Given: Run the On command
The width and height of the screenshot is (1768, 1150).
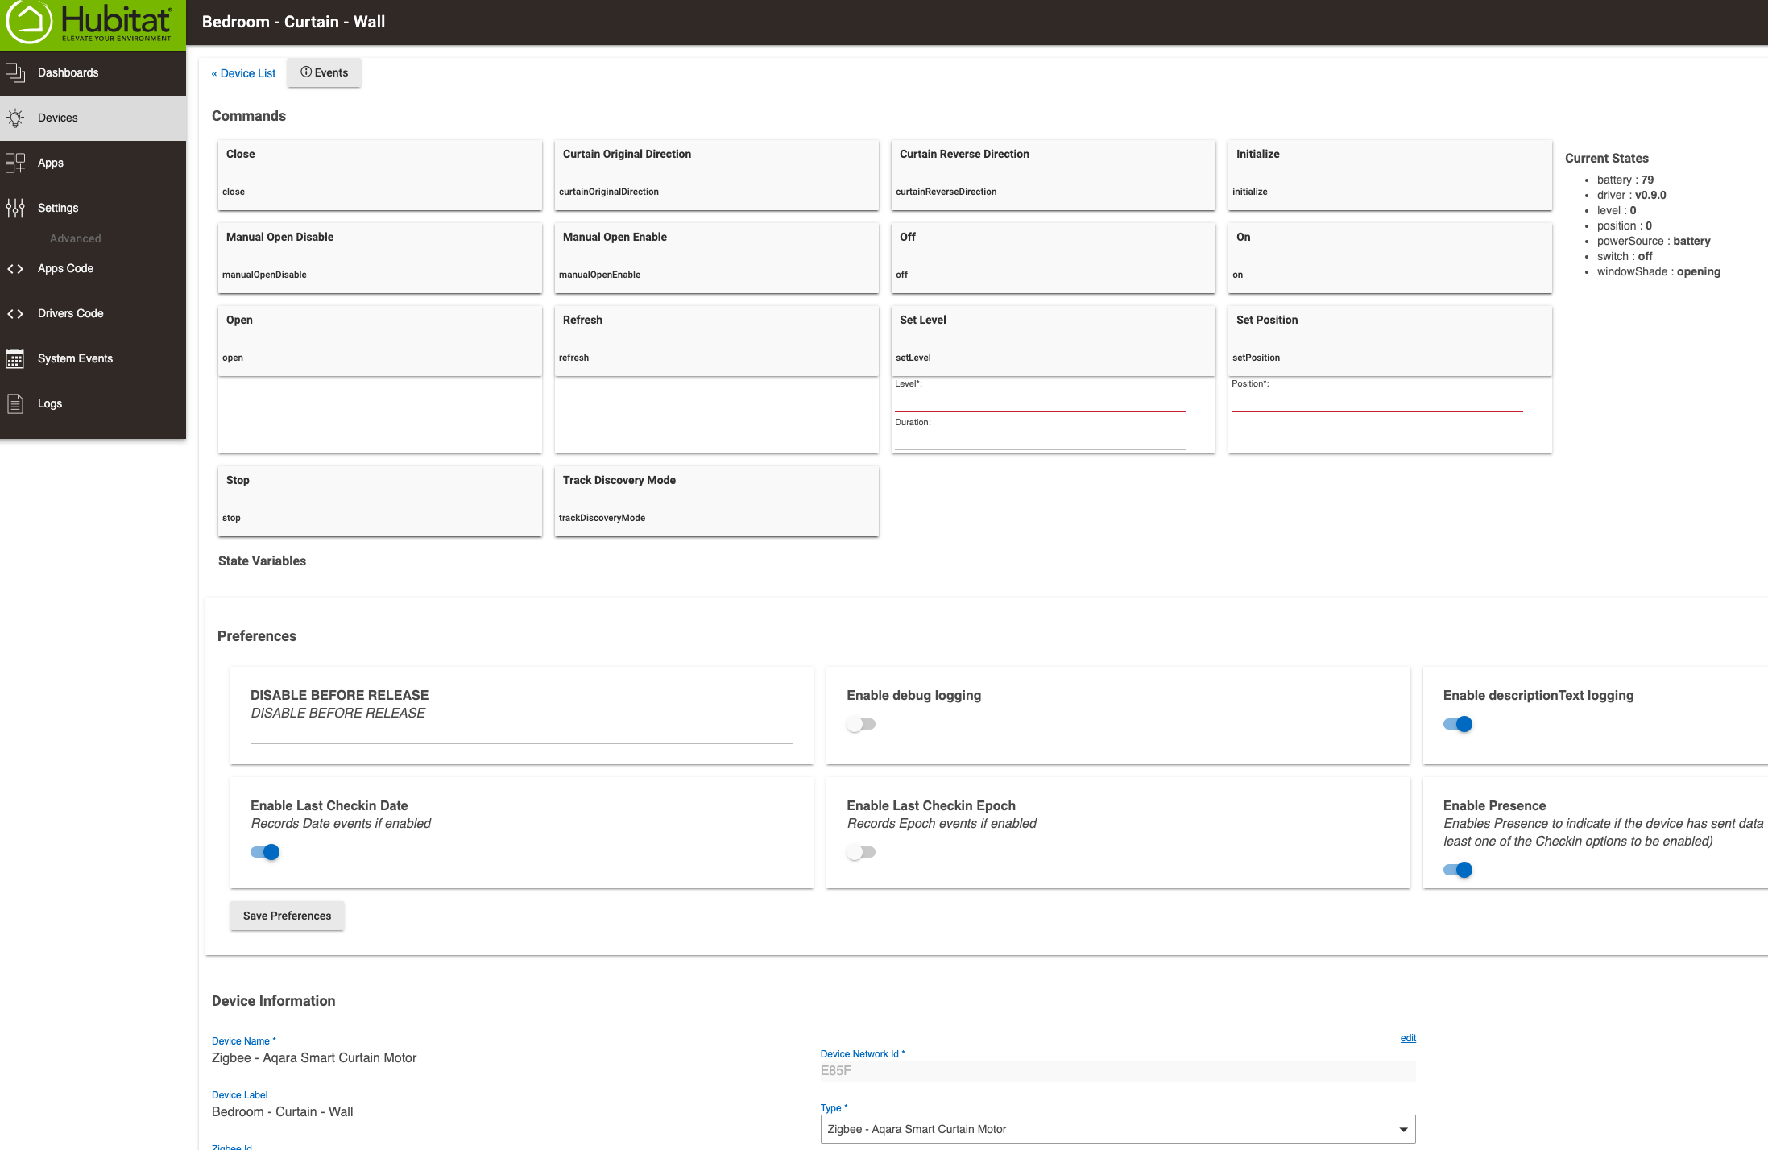Looking at the screenshot, I should pyautogui.click(x=1389, y=258).
